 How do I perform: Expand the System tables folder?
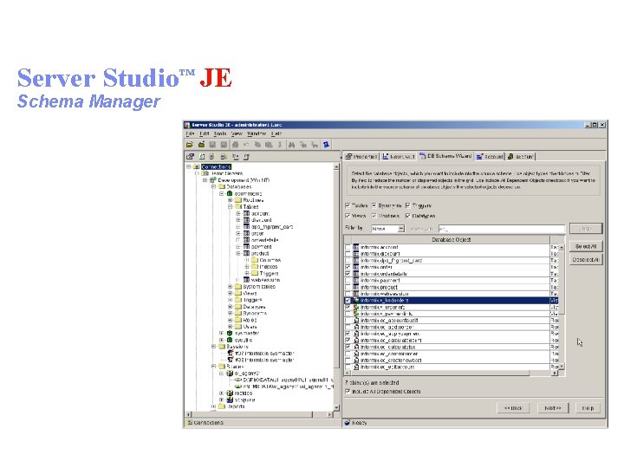point(231,287)
